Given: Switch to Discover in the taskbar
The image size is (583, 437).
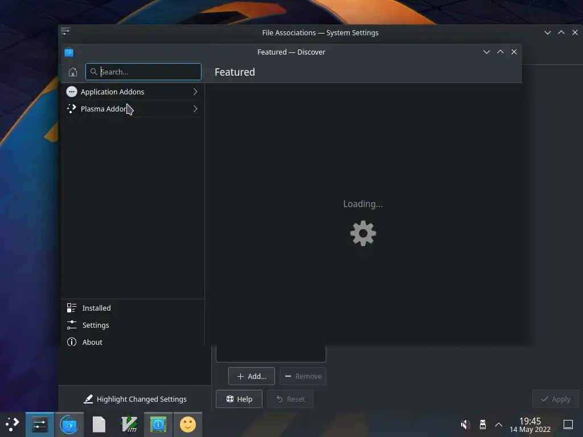Looking at the screenshot, I should 69,424.
